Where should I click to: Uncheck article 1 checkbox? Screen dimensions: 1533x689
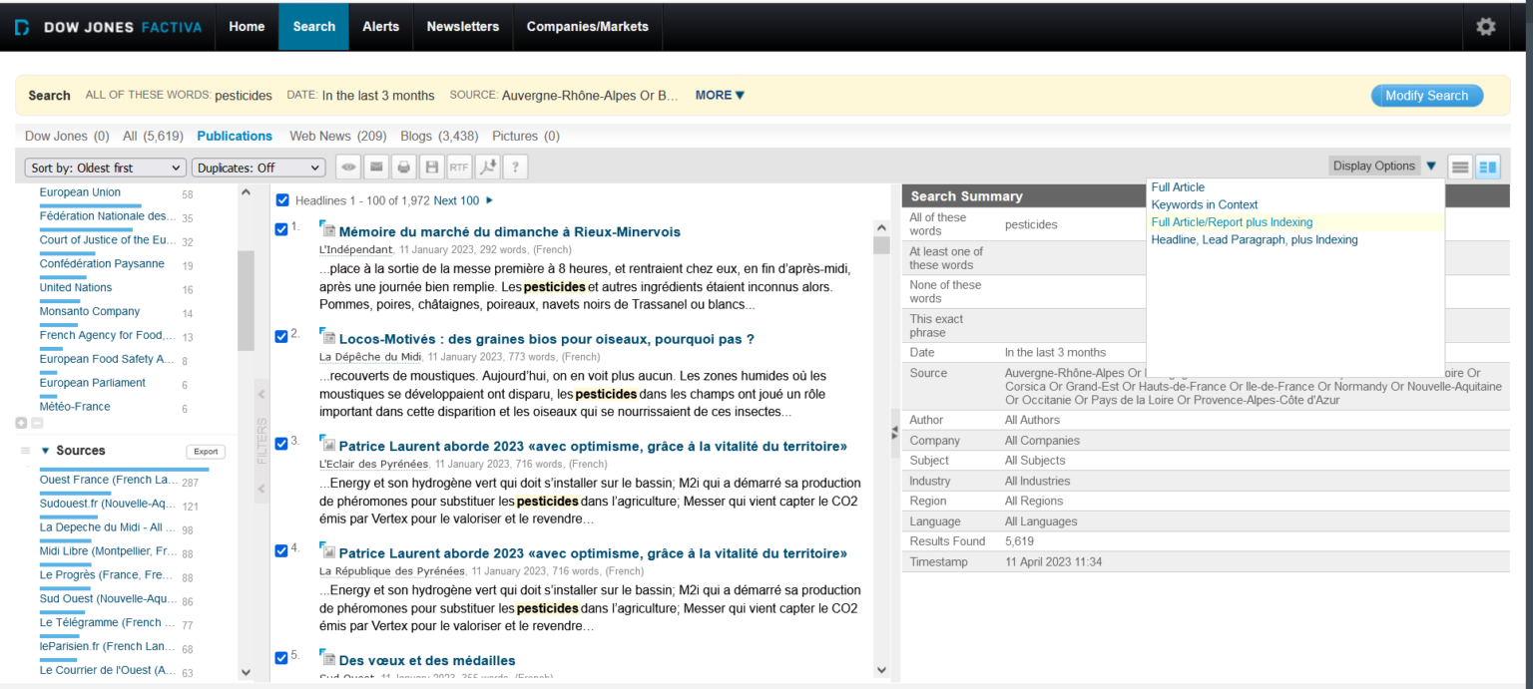(281, 229)
